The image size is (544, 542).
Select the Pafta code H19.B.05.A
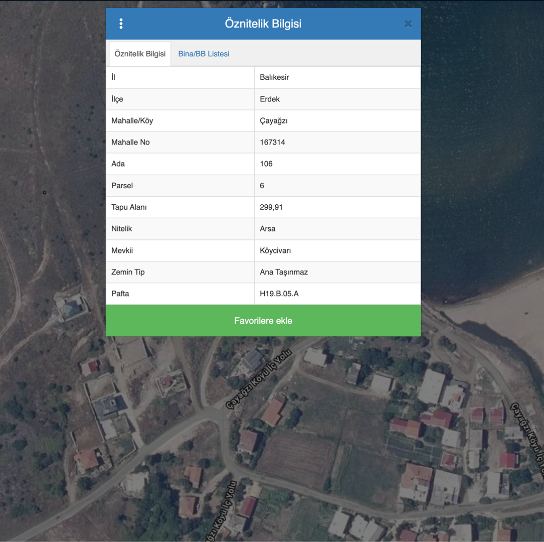279,294
